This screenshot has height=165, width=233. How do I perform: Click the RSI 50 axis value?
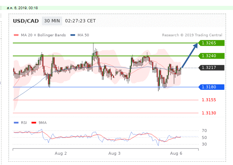tap(204, 137)
